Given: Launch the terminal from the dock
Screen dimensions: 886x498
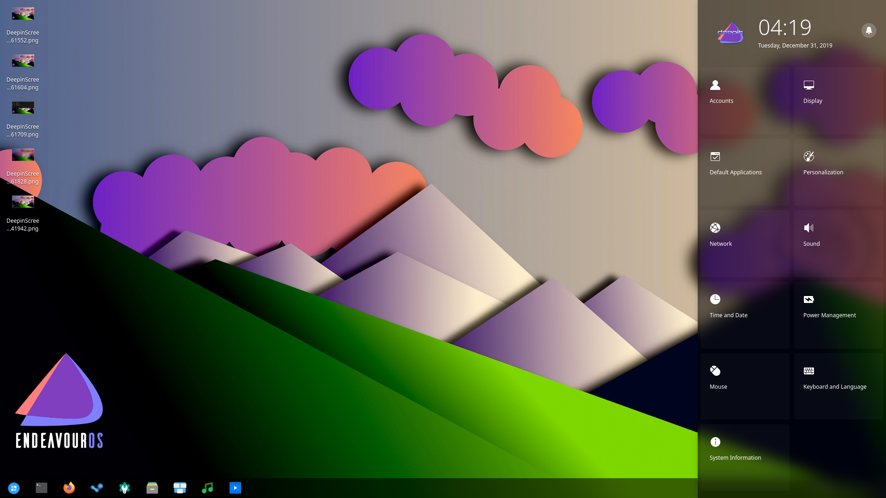Looking at the screenshot, I should click(x=42, y=488).
